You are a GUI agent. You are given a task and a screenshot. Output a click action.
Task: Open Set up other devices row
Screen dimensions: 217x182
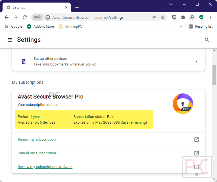click(x=108, y=62)
